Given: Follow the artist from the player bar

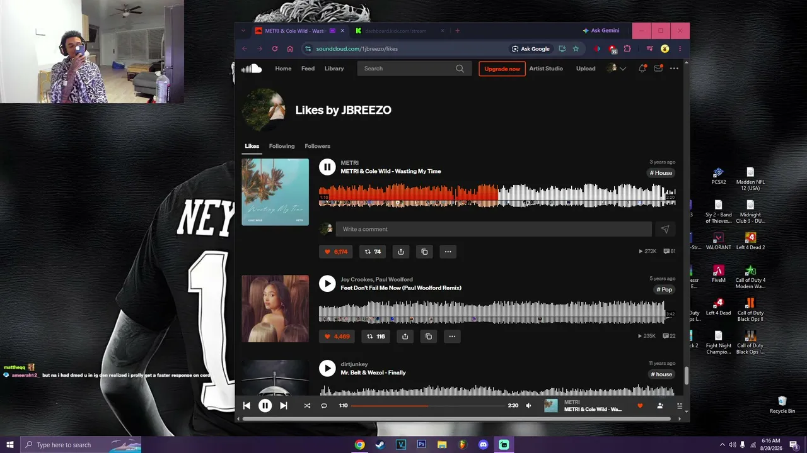Looking at the screenshot, I should pos(660,406).
